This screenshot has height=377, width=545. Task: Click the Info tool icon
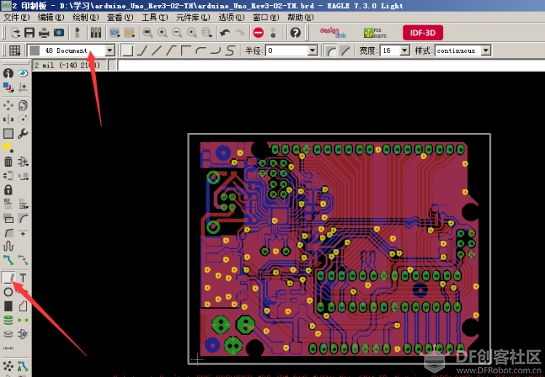(x=8, y=73)
